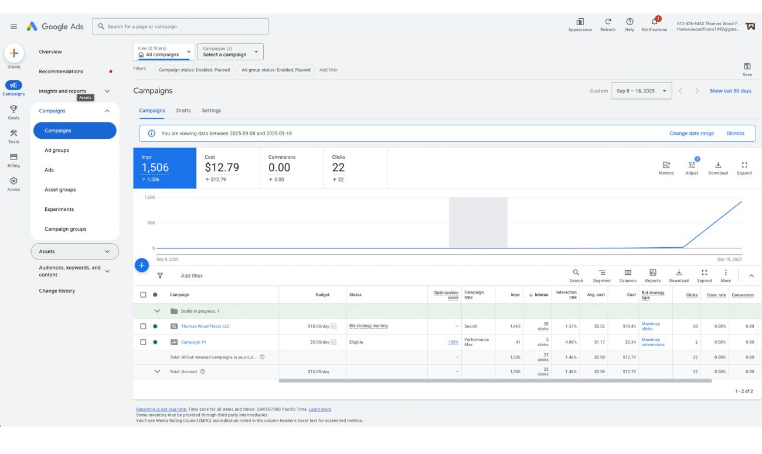Click the Columns icon in the table toolbar
Screen dimensions: 762x454
point(627,272)
